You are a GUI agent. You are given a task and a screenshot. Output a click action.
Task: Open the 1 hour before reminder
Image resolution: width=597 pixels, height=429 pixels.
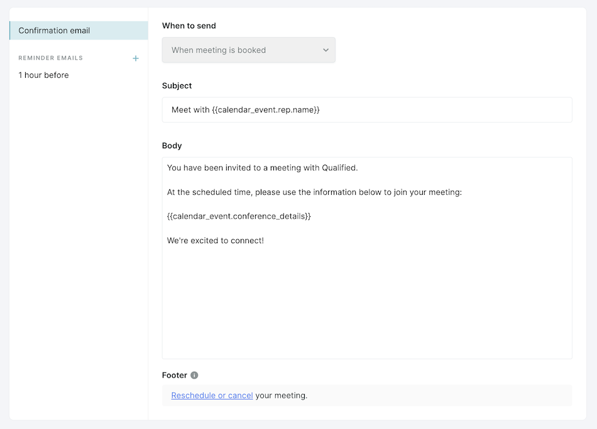[44, 75]
